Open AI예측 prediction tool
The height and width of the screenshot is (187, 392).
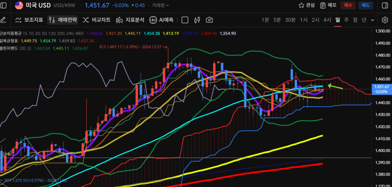pyautogui.click(x=161, y=20)
